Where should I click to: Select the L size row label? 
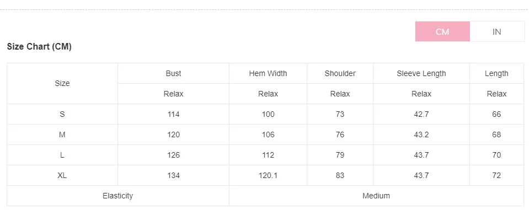62,155
